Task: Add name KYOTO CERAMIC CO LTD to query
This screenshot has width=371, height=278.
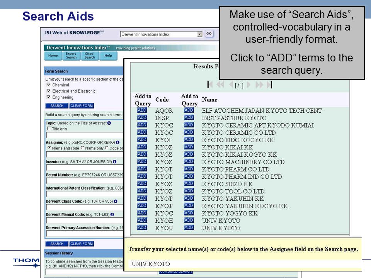Action: click(x=189, y=132)
